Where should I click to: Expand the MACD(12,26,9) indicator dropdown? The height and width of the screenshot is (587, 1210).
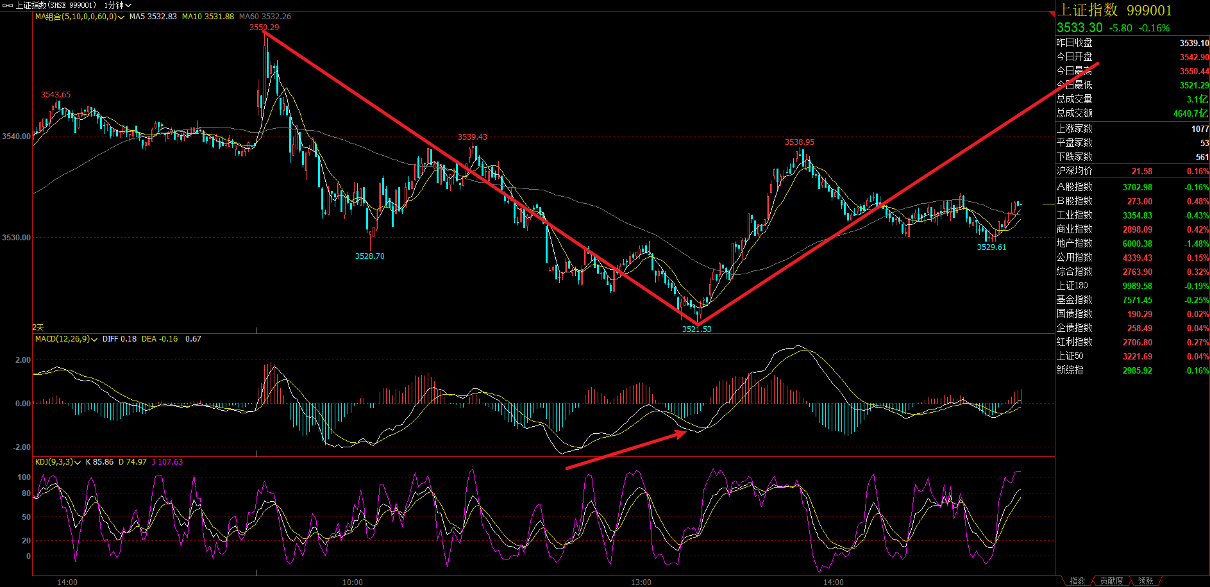pyautogui.click(x=94, y=340)
